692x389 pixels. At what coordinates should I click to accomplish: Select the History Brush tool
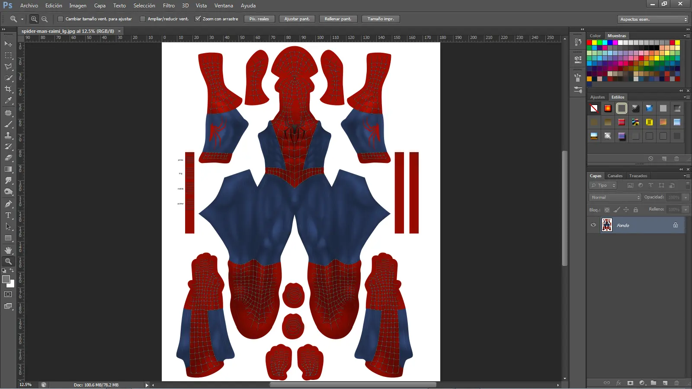(x=8, y=147)
